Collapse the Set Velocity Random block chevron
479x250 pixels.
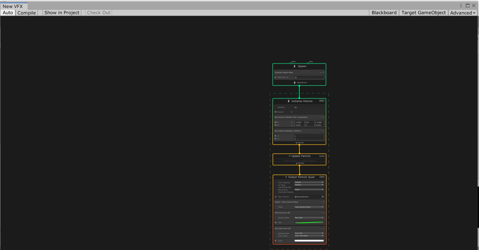pyautogui.click(x=323, y=117)
